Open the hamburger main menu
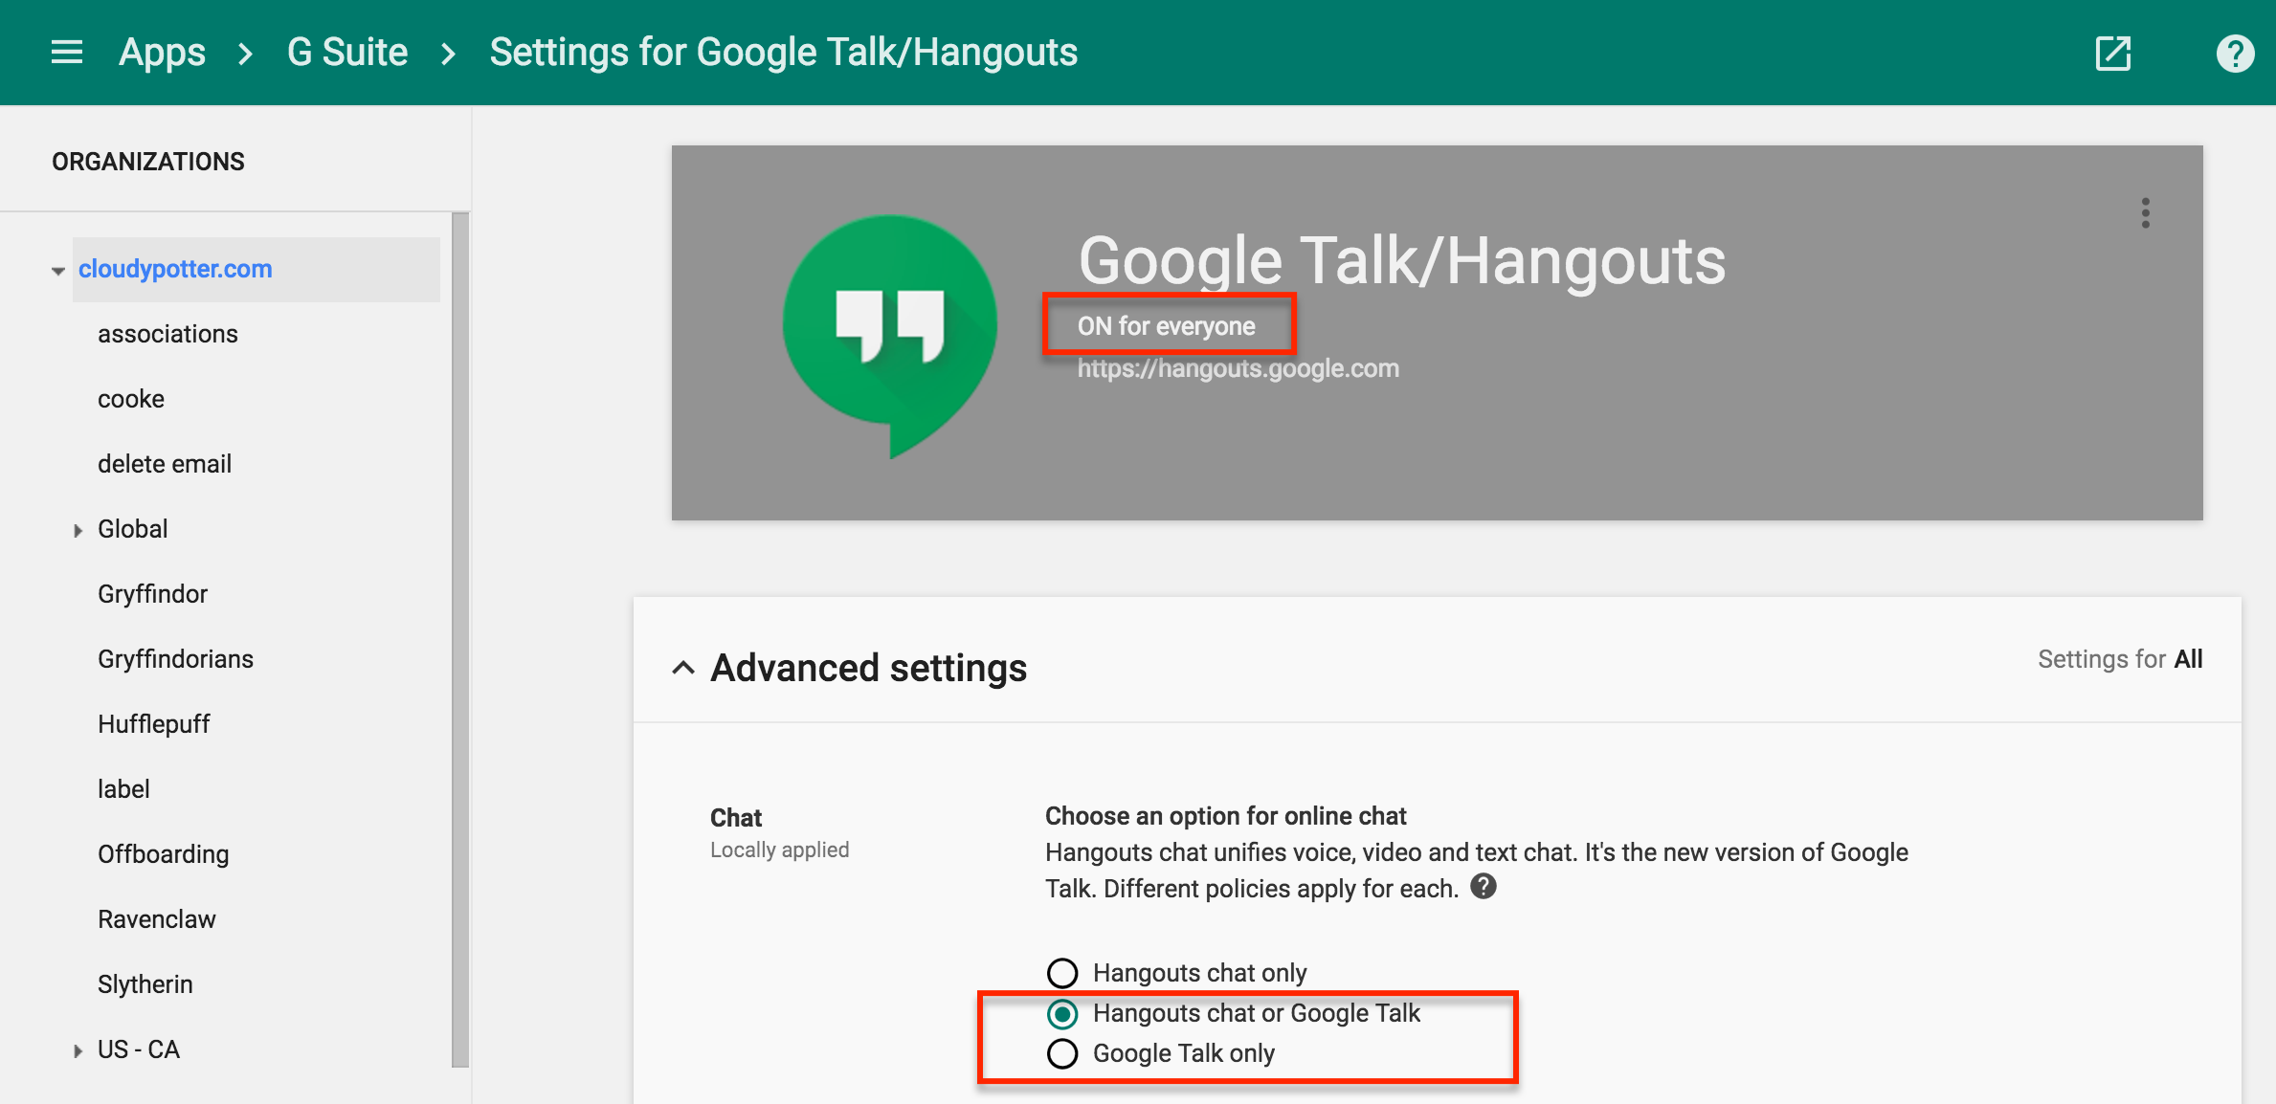The image size is (2276, 1104). (67, 53)
